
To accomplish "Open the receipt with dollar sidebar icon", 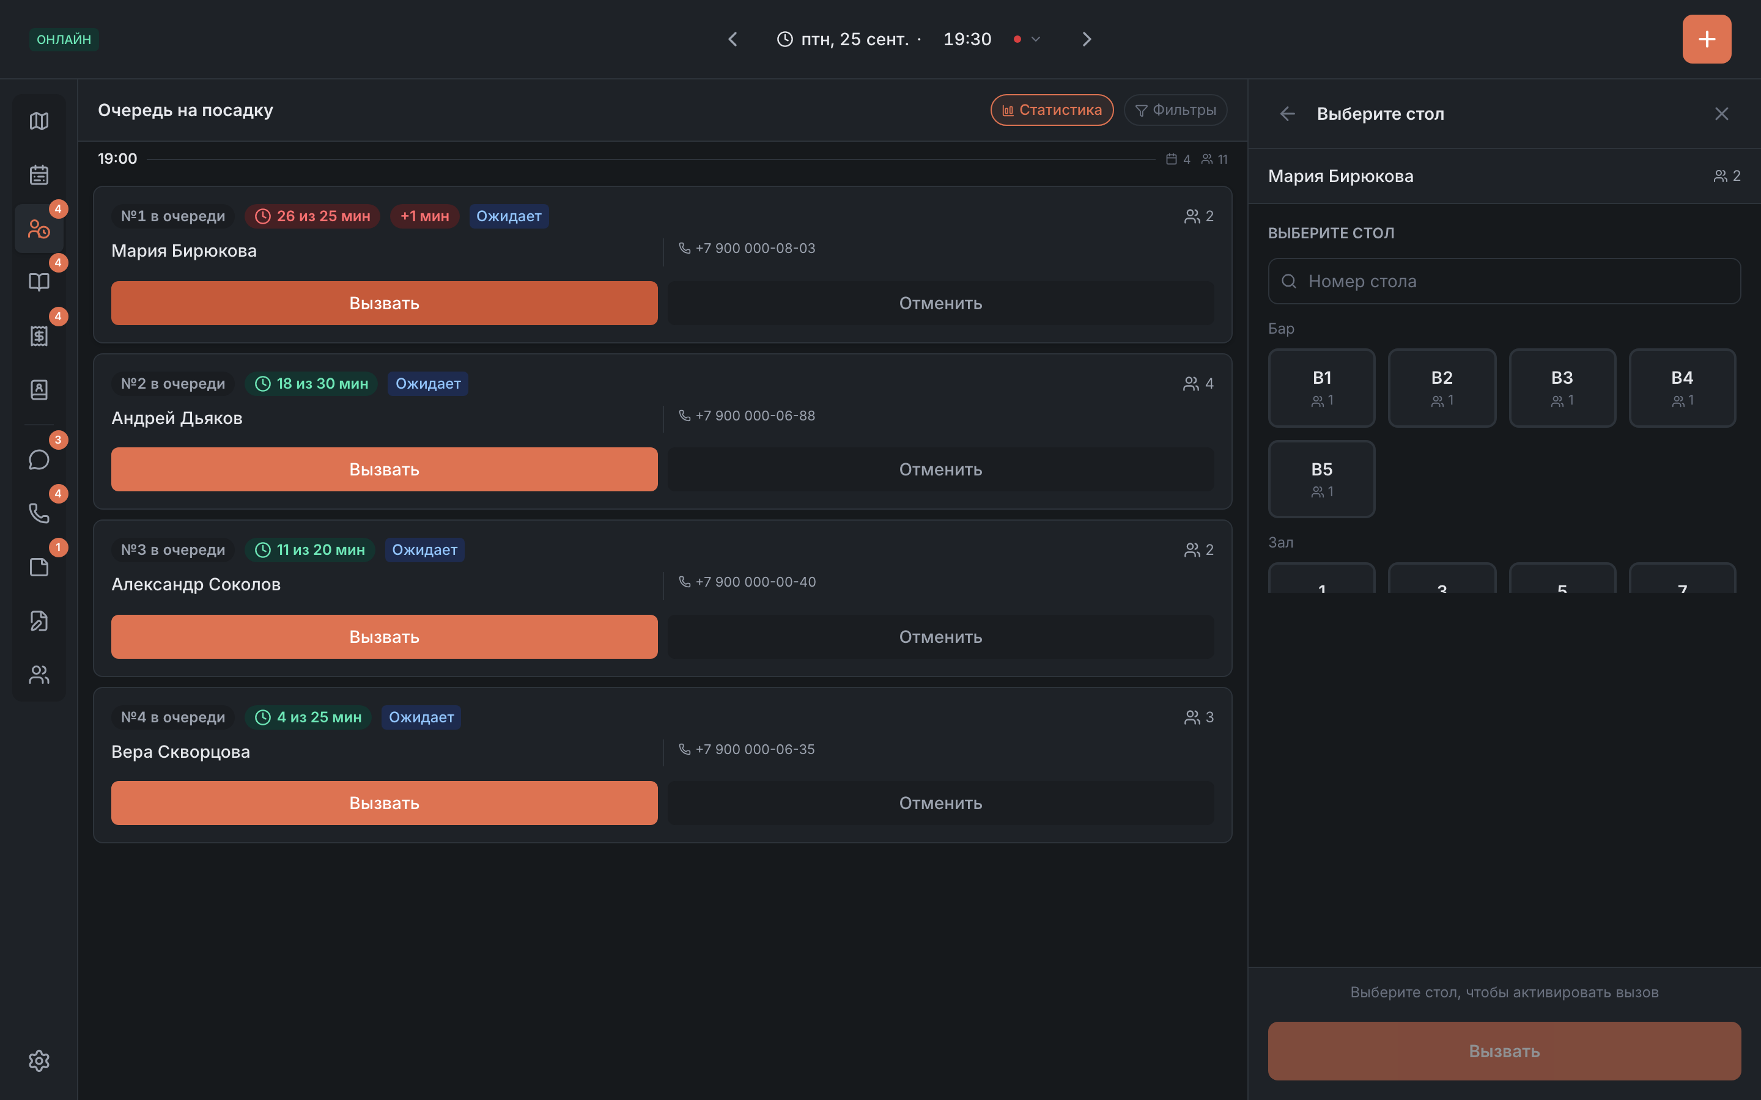I will pos(39,336).
